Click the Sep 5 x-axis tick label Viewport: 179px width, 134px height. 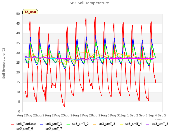[x=162, y=115]
